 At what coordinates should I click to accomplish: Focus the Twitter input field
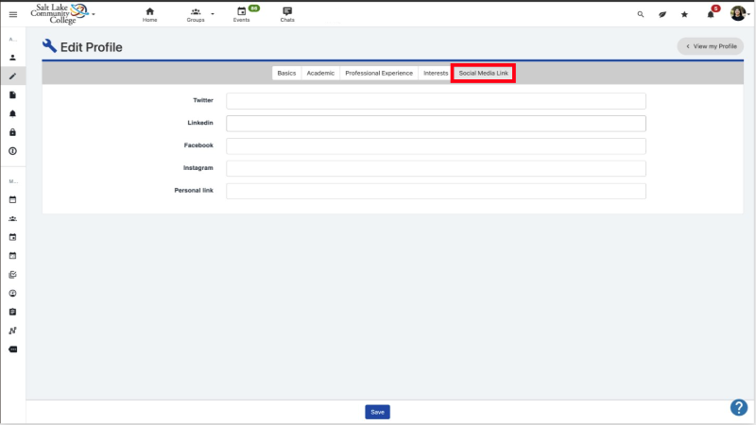pyautogui.click(x=436, y=101)
